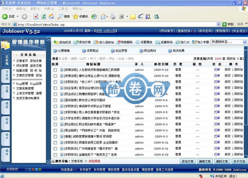The width and height of the screenshot is (248, 178).
Task: Open the Back button history dropdown arrow
Action: pos(18,16)
